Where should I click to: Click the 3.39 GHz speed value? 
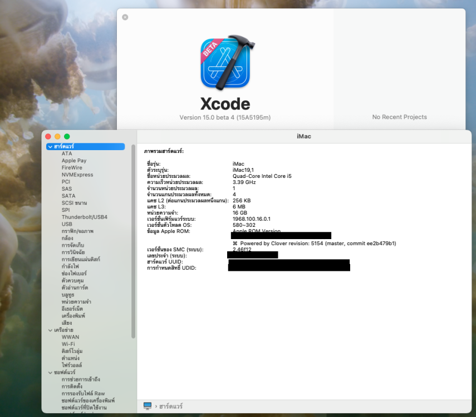coord(244,182)
